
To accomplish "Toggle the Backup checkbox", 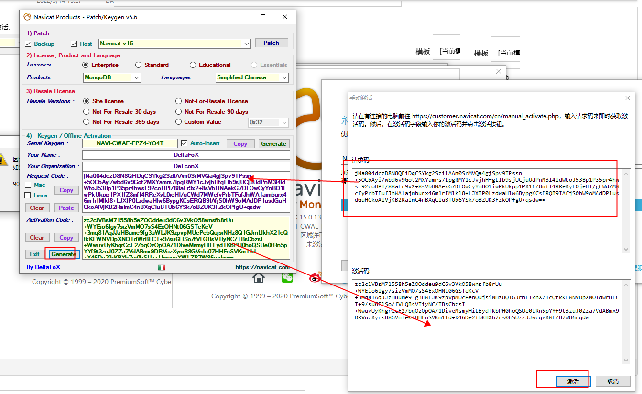I will coord(28,44).
